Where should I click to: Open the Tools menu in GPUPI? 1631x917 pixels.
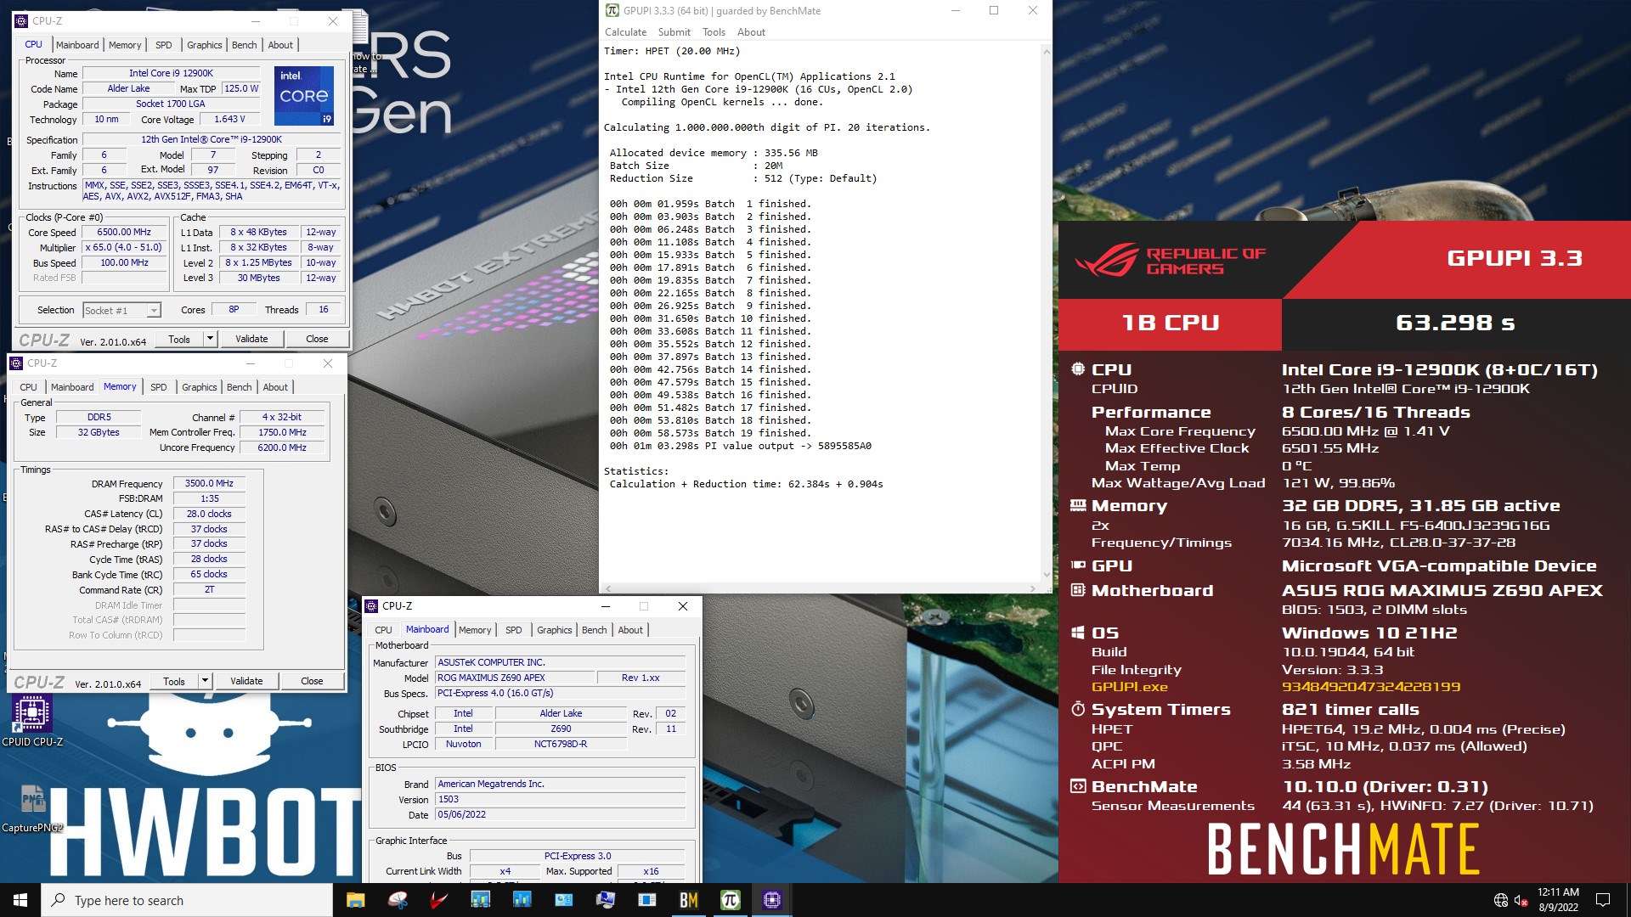pos(714,32)
